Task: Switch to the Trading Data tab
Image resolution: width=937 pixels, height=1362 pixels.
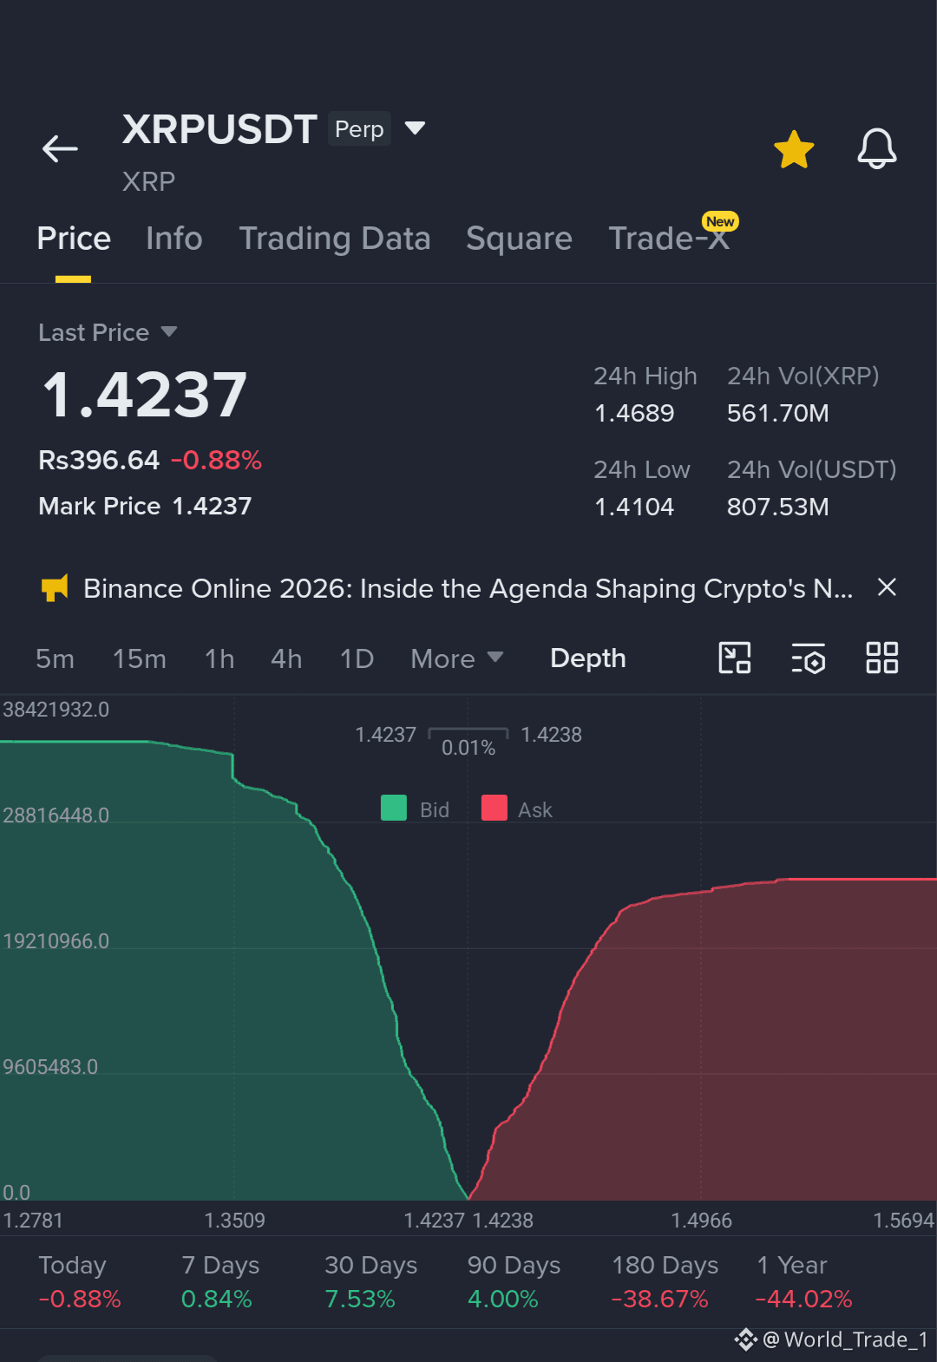Action: (x=335, y=239)
